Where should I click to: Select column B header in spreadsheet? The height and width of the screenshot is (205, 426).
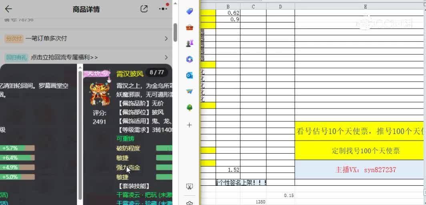pos(228,6)
